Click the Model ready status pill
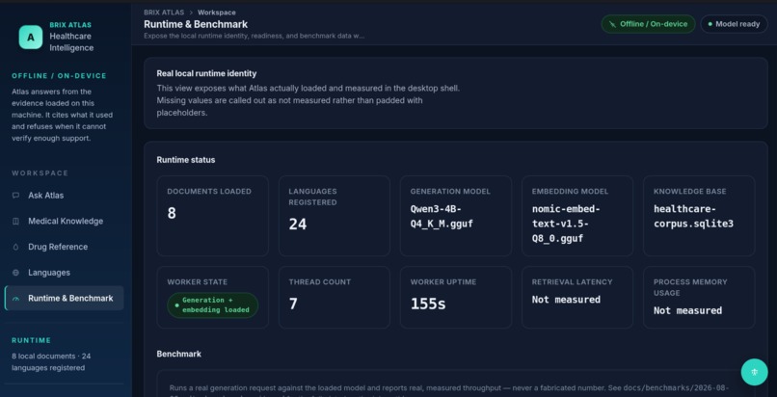777x397 pixels. [734, 24]
